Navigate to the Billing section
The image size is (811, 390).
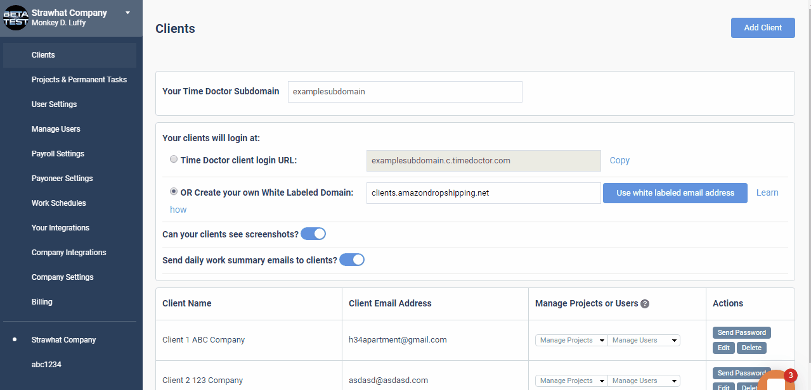coord(41,301)
